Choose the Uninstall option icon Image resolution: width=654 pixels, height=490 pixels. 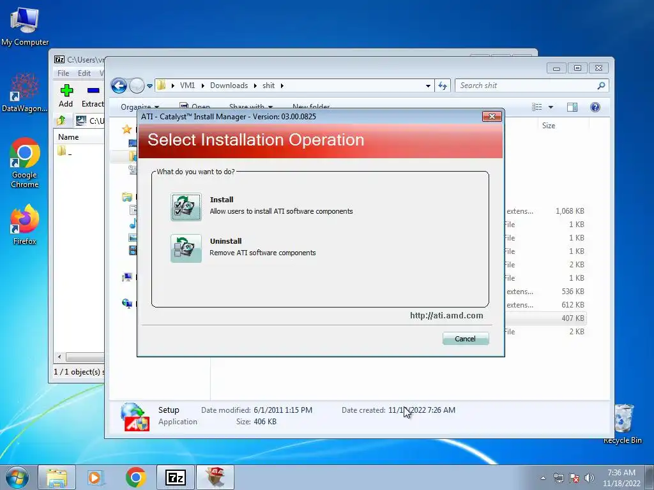point(186,248)
